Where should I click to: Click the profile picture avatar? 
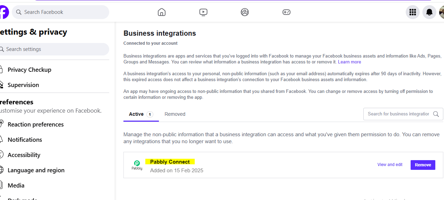(x=442, y=12)
